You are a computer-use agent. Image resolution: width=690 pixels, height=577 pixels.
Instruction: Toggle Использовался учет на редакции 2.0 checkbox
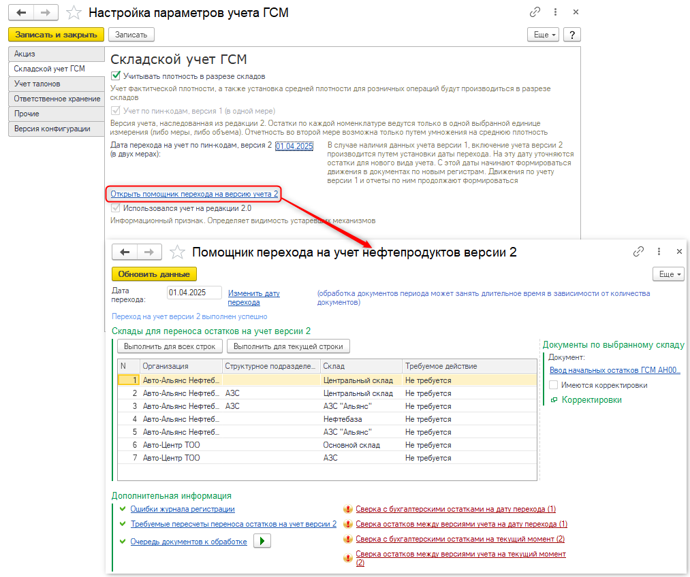point(116,208)
